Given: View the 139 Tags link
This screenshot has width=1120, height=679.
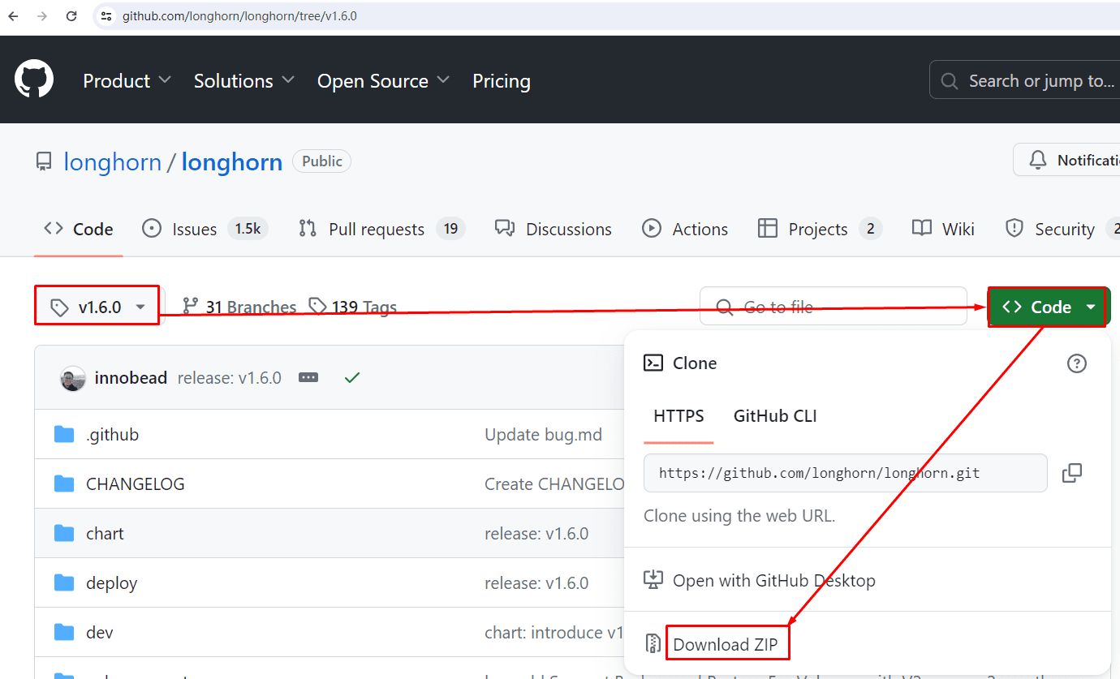Looking at the screenshot, I should (x=353, y=307).
